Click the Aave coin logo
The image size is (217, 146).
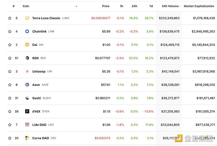(x=27, y=85)
